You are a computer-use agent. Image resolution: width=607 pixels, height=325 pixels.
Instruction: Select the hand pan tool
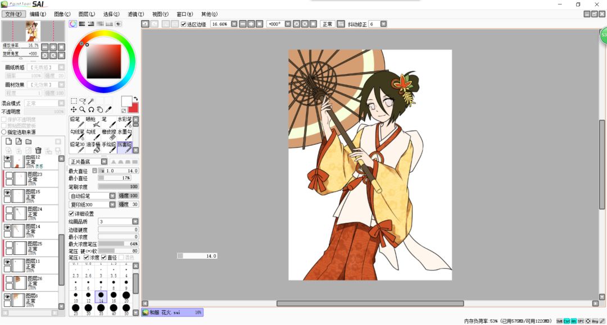99,110
